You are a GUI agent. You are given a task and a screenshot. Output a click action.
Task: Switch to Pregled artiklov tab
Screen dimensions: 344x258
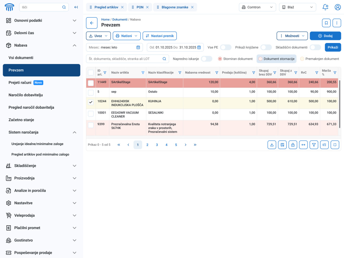click(106, 7)
